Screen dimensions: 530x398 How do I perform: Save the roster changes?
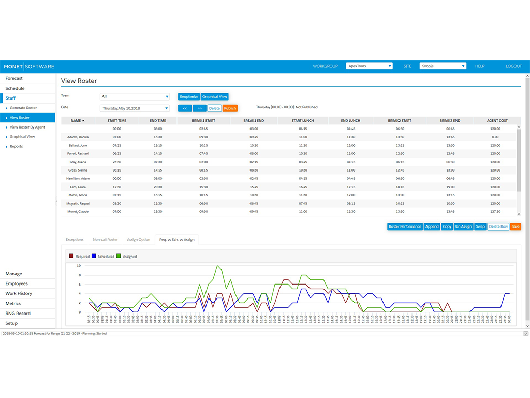pos(515,226)
